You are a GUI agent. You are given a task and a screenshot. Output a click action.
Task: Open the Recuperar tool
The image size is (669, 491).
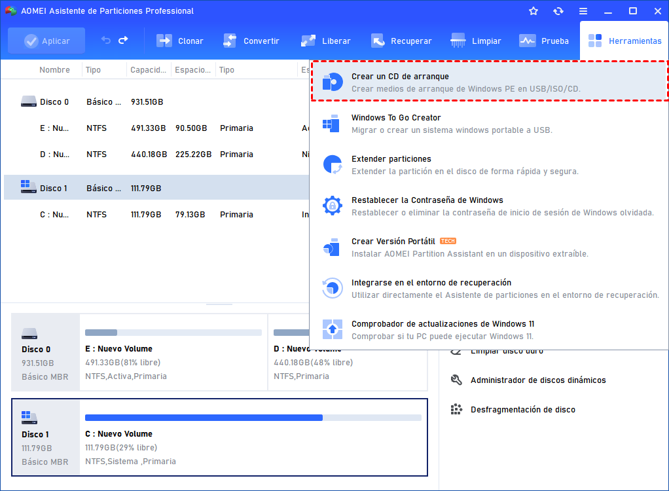378,41
